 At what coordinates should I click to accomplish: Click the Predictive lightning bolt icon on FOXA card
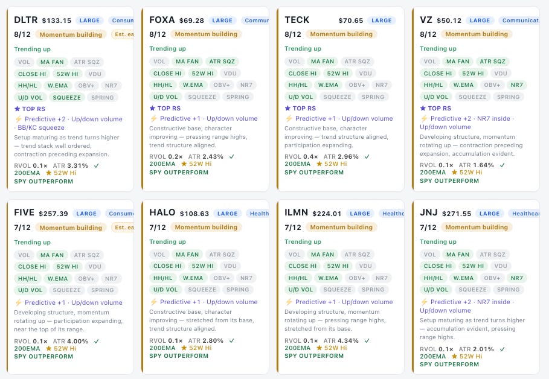pyautogui.click(x=153, y=118)
